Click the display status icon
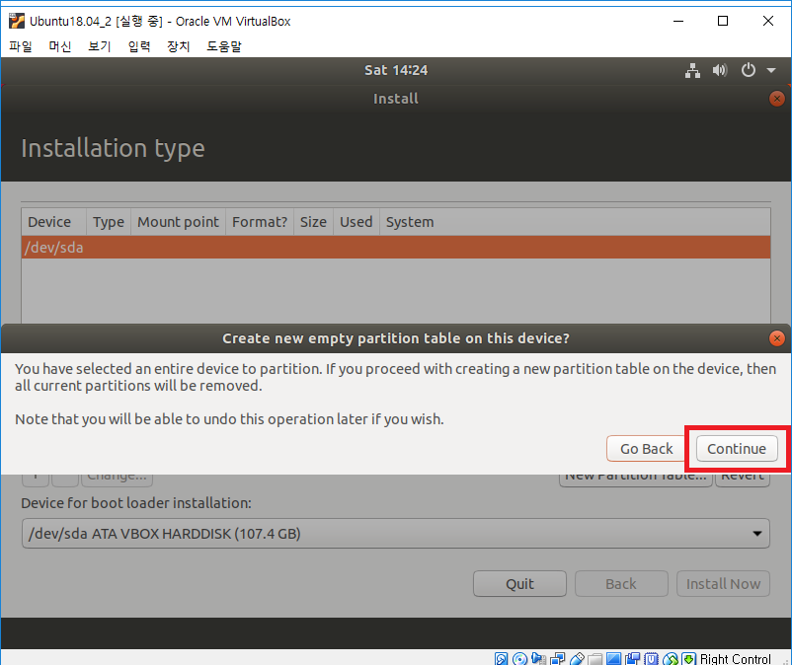 613,658
